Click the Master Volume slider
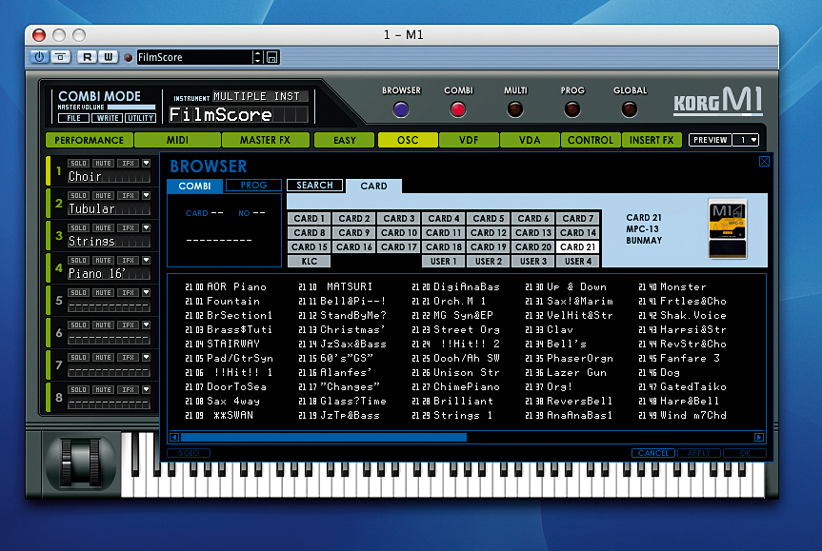 point(131,108)
